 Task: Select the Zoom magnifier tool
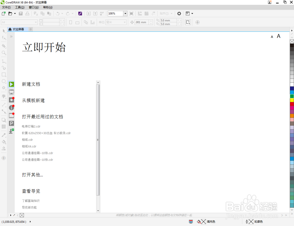pos(4,53)
